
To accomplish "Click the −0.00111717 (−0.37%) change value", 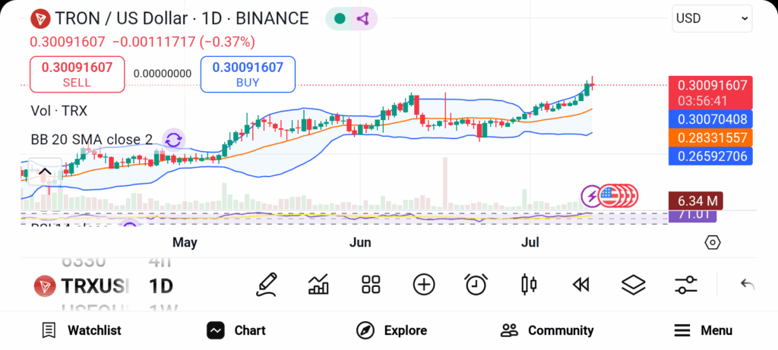I will [184, 43].
